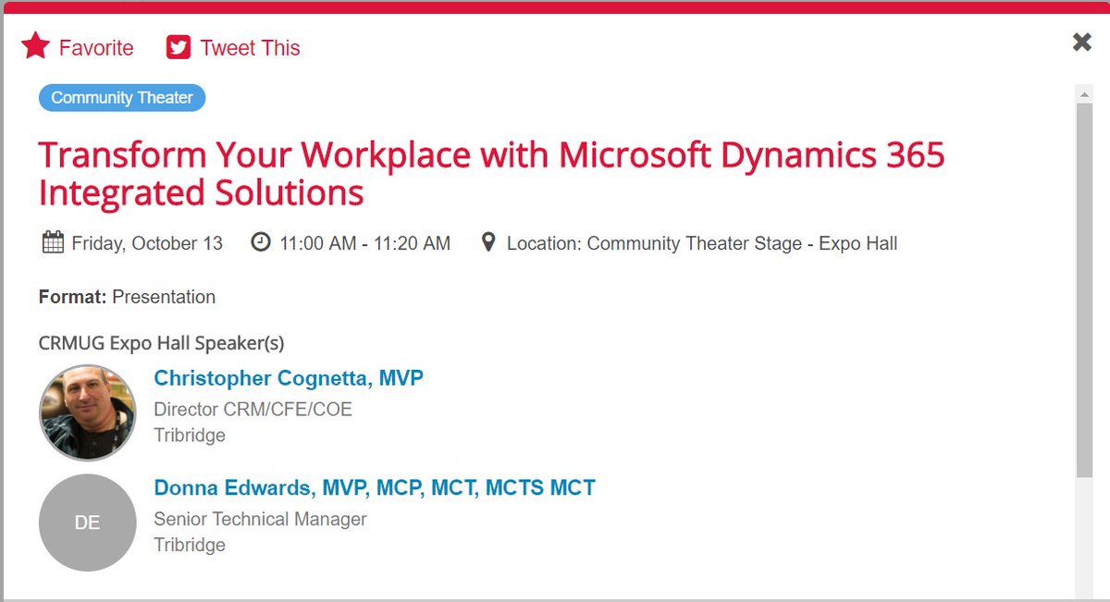1110x602 pixels.
Task: Select the Favorite menu option
Action: coord(96,47)
